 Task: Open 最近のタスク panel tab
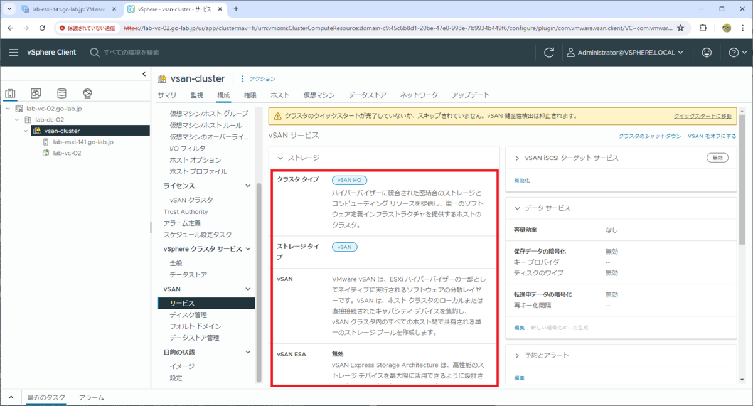coord(46,398)
